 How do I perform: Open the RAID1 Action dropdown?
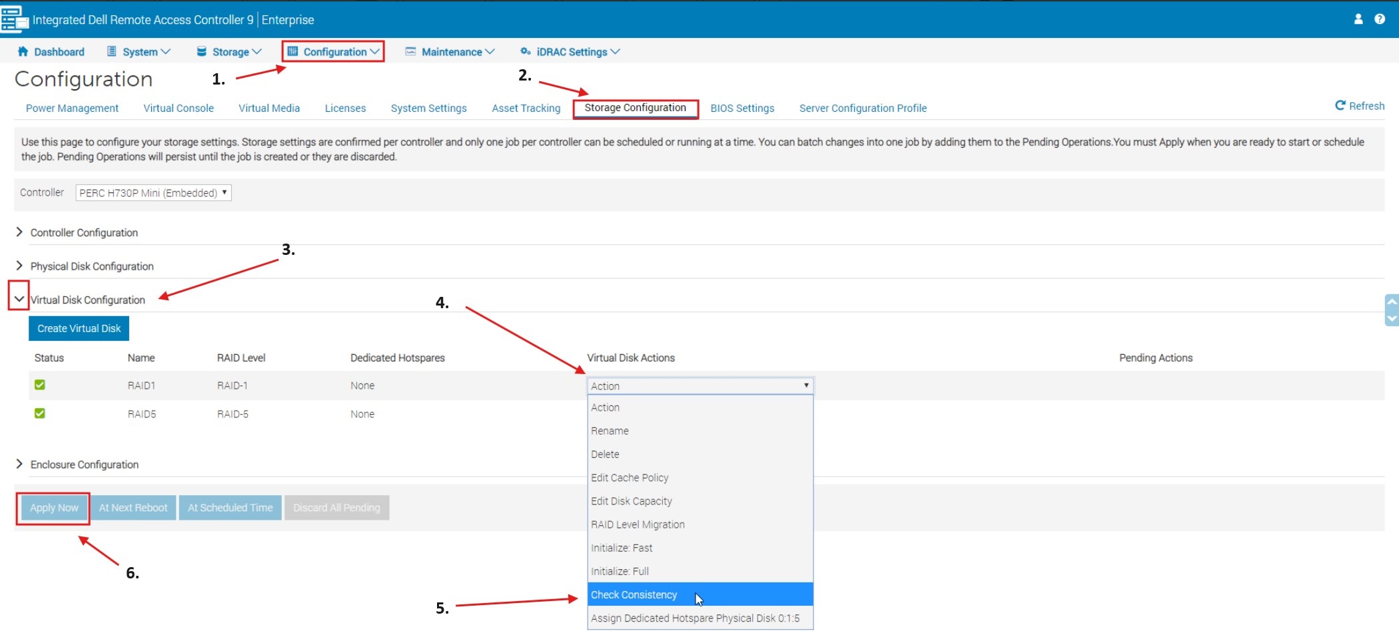pyautogui.click(x=700, y=385)
